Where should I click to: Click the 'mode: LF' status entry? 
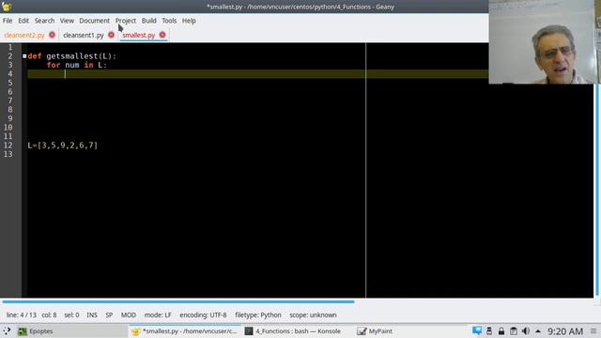pos(158,315)
